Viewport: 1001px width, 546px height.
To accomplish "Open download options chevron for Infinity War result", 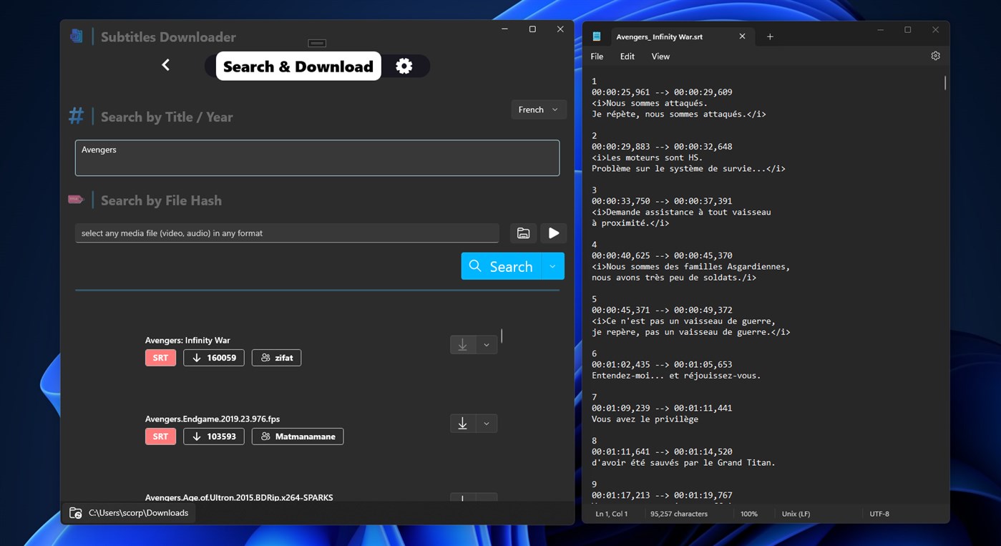I will [486, 344].
